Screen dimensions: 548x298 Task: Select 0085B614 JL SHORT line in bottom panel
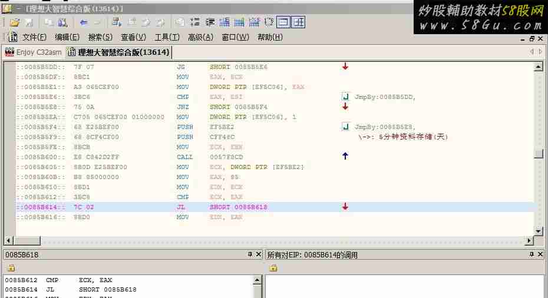[71, 290]
